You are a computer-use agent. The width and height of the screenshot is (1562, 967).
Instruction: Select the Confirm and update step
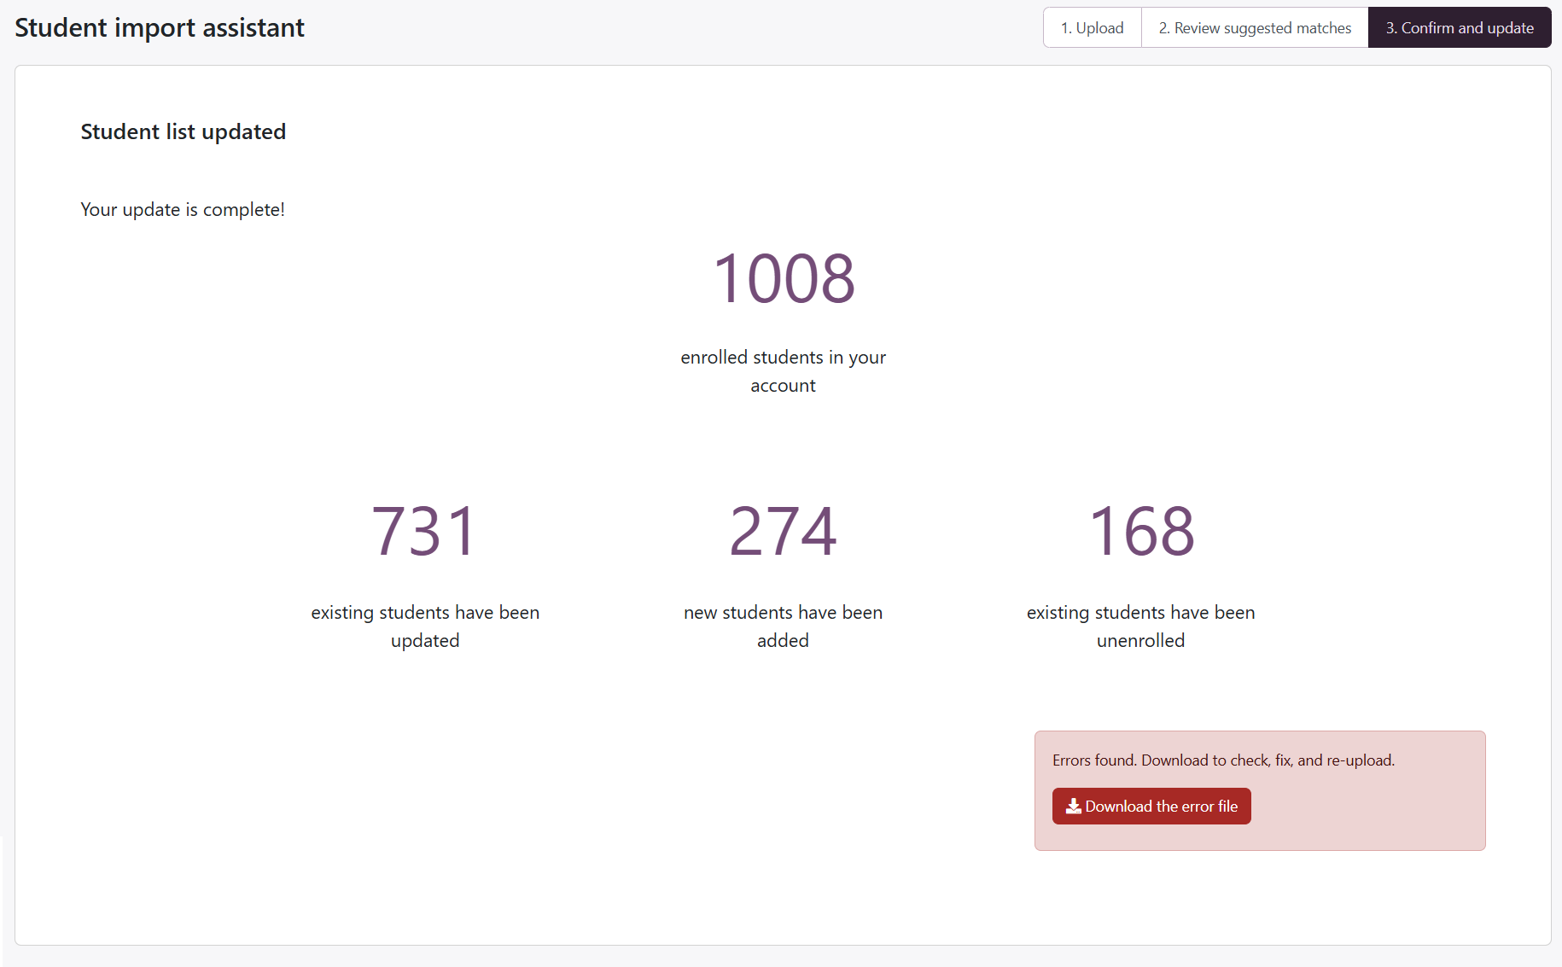pos(1460,27)
